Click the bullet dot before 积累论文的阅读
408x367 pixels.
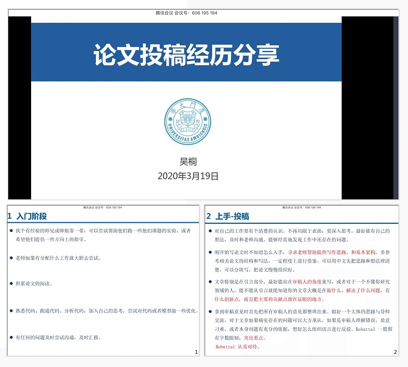[11, 283]
